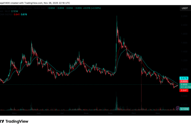Click the Aug label on time axis
Screen dimensions: 191x127
coord(86,113)
